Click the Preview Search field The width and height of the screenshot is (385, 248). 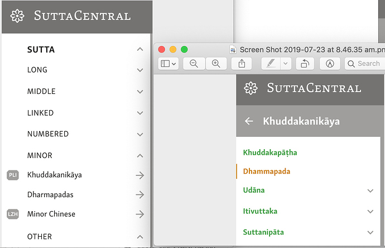pos(365,64)
